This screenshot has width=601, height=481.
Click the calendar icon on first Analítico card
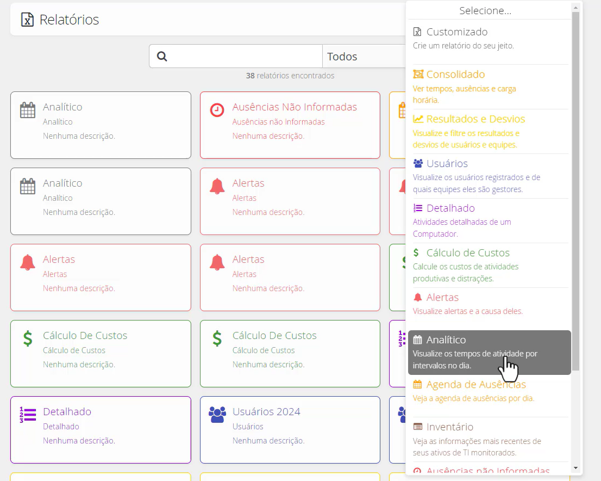point(28,110)
